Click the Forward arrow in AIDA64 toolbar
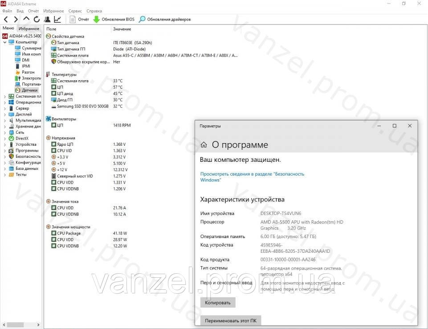 pyautogui.click(x=16, y=20)
